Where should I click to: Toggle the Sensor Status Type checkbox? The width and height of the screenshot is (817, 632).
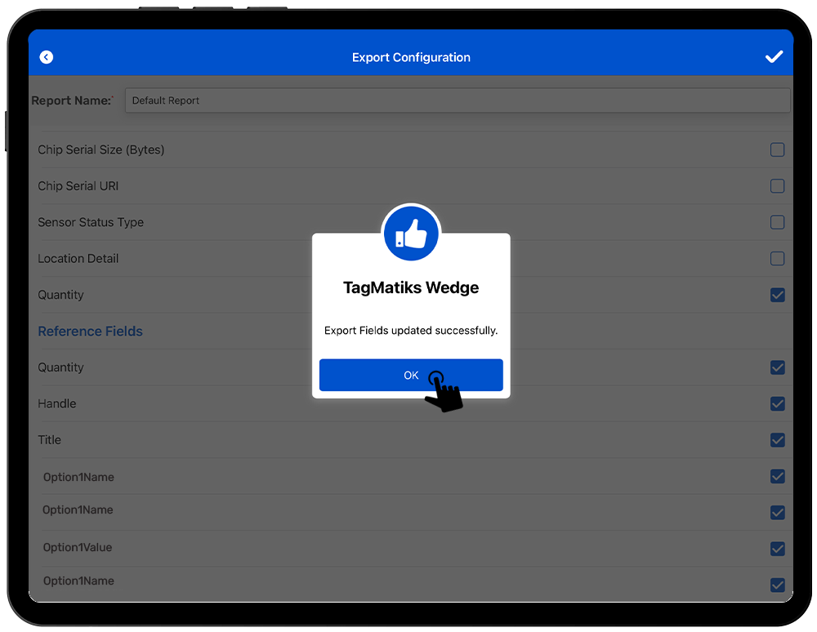(777, 222)
